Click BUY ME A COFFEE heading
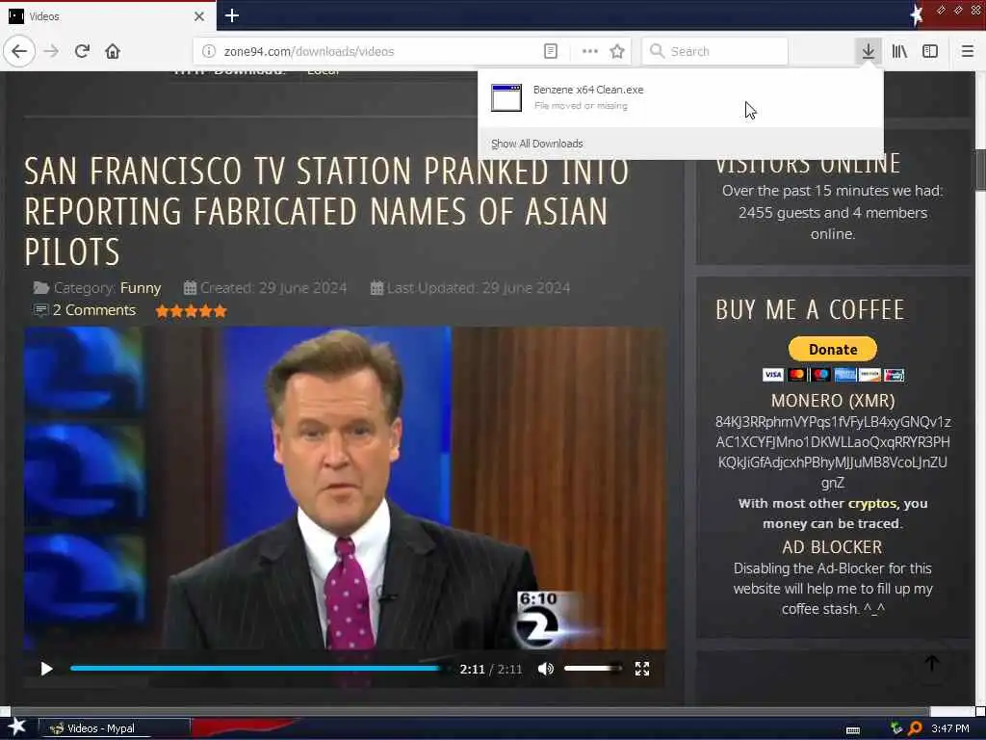Screen dimensions: 986x740 click(810, 310)
